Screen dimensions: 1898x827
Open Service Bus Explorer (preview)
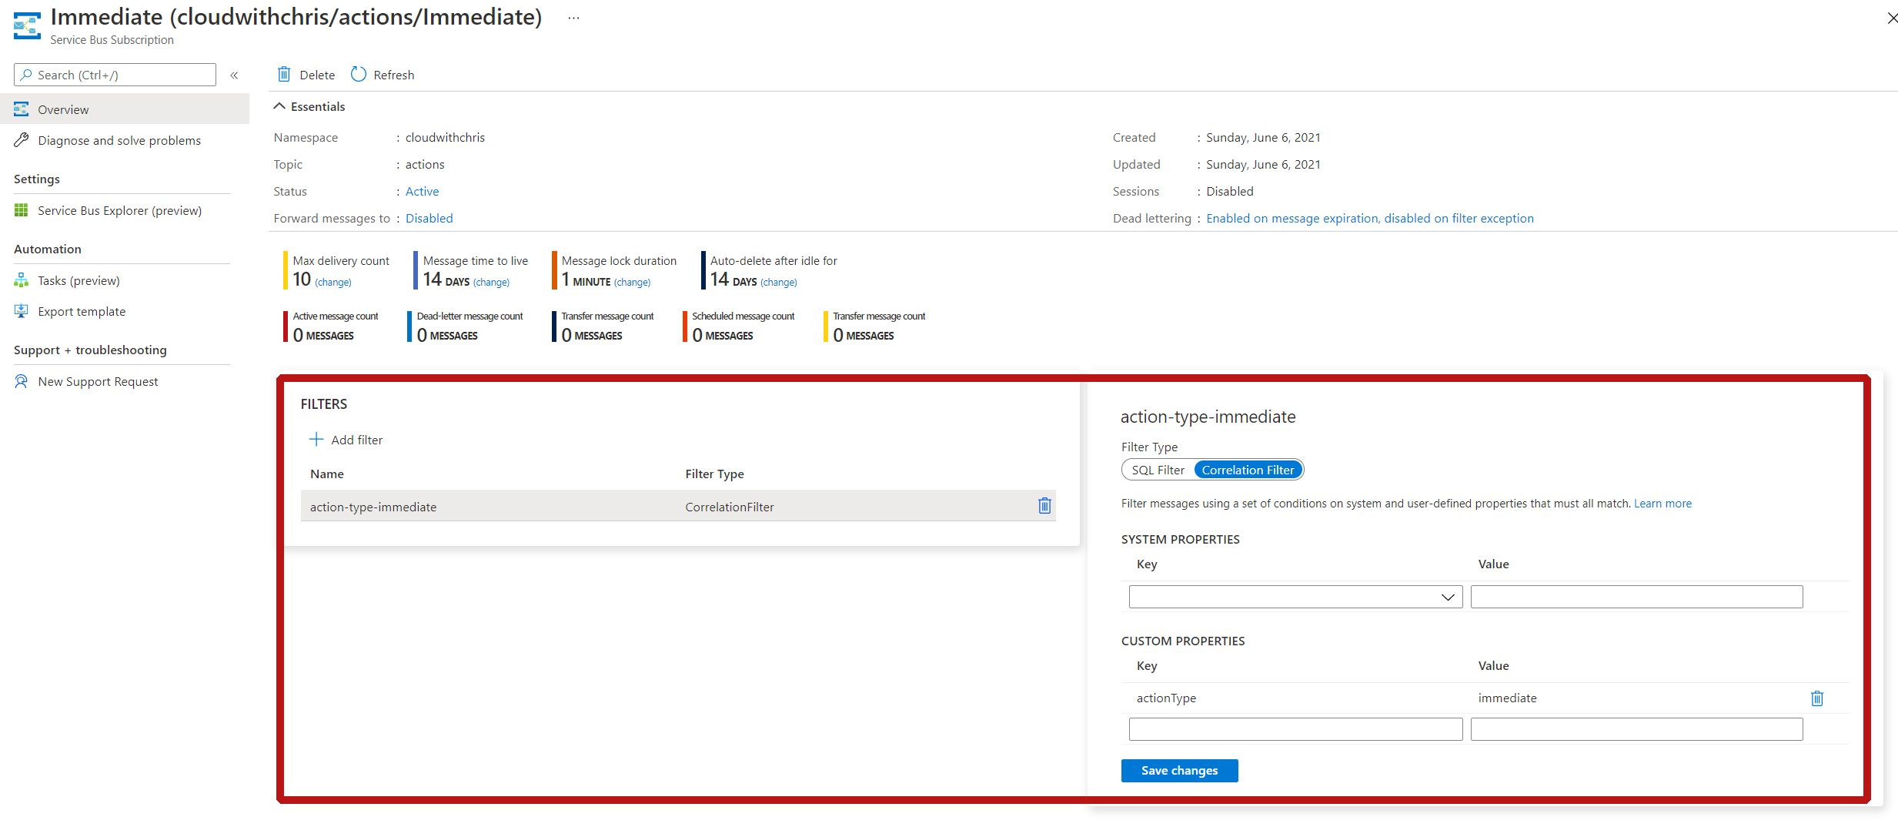click(119, 210)
